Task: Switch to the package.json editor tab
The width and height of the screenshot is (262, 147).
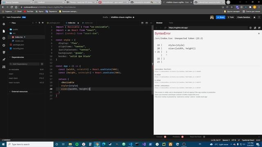Action: click(x=54, y=23)
